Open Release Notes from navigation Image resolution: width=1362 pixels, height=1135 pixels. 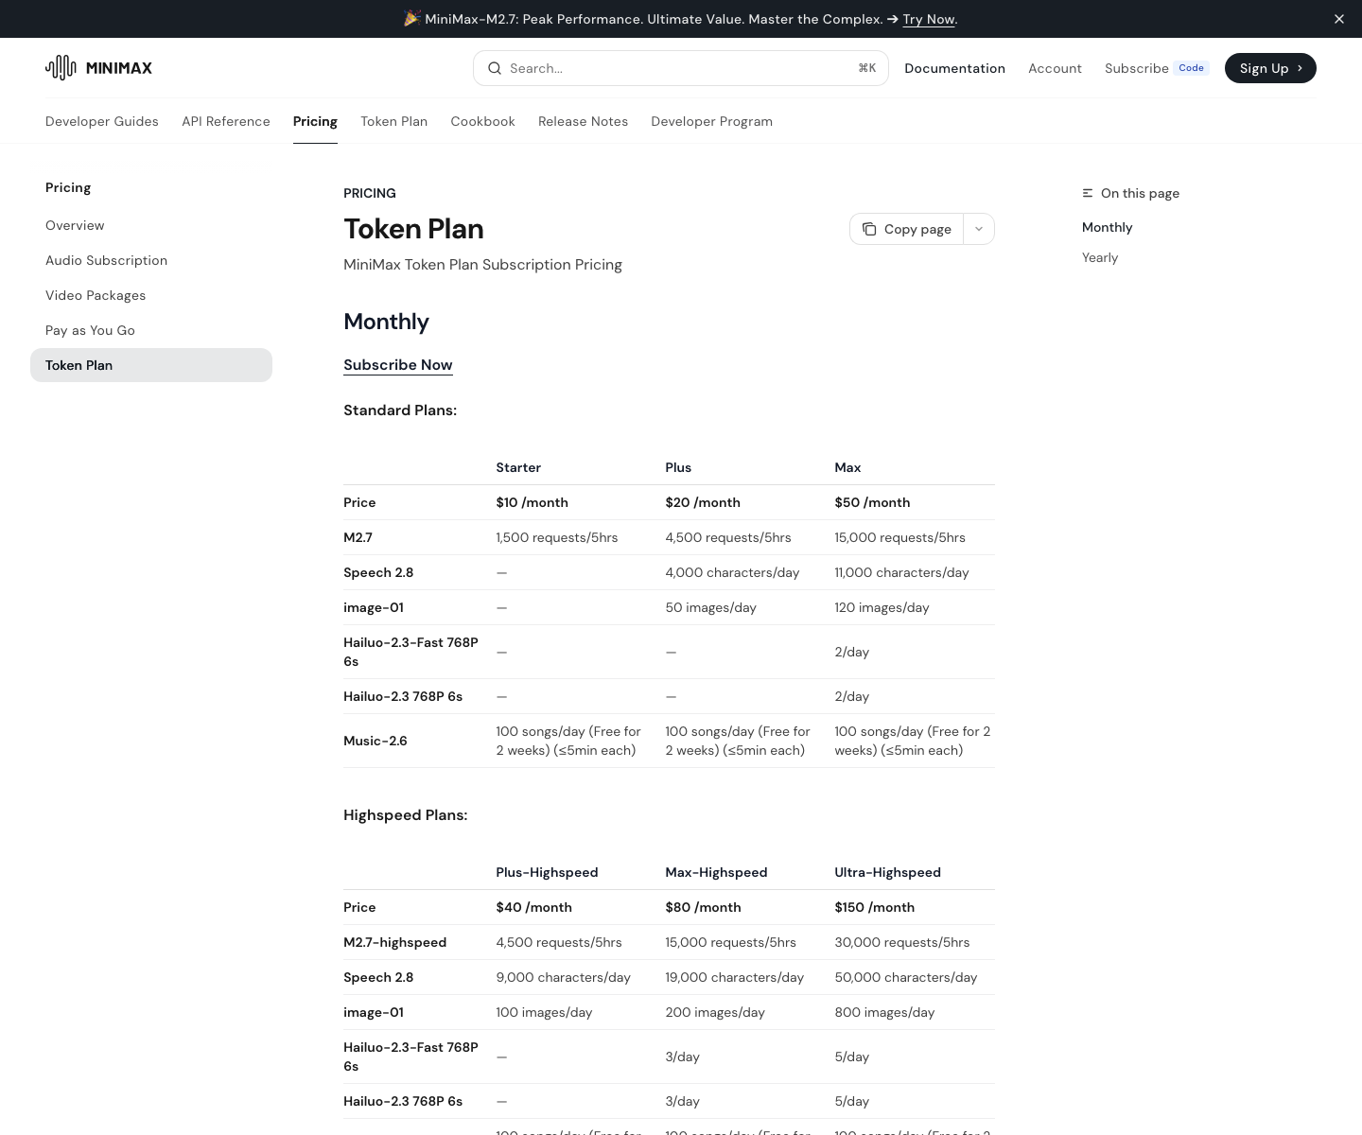click(583, 121)
